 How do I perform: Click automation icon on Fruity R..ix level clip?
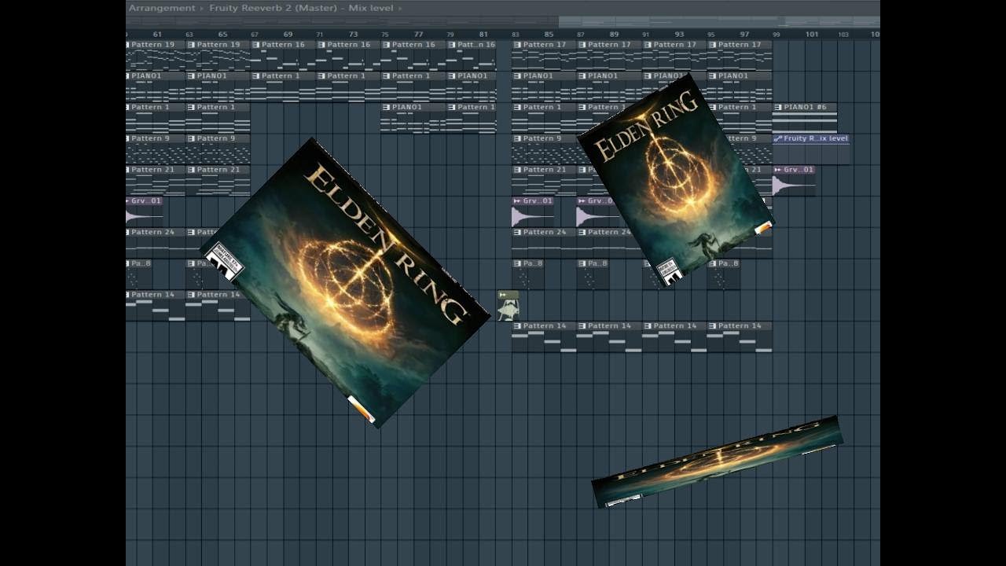click(778, 138)
